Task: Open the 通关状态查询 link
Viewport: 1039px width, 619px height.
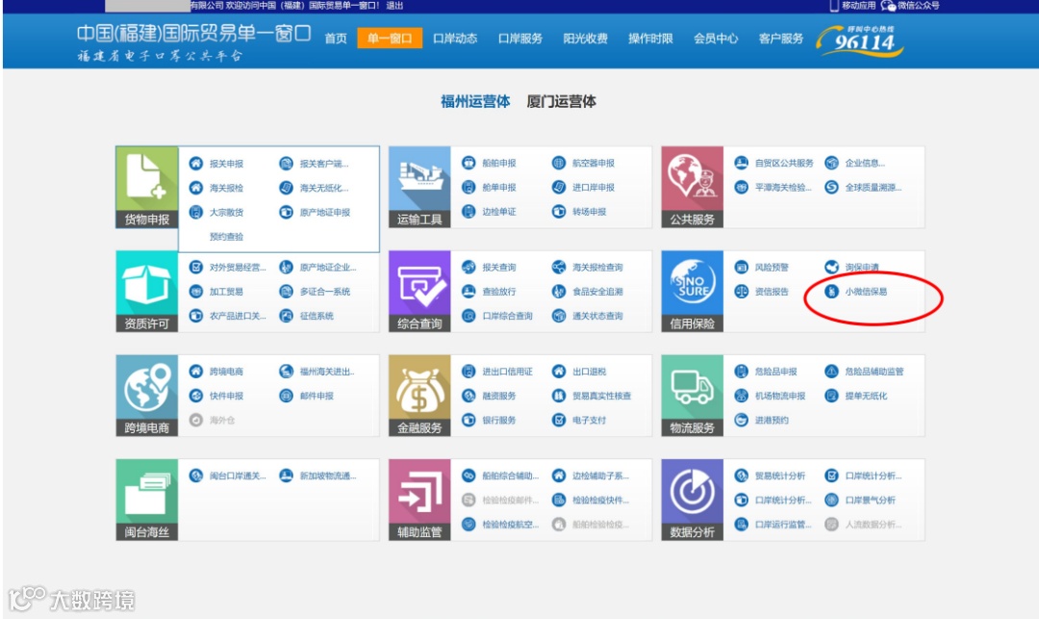Action: pos(597,316)
